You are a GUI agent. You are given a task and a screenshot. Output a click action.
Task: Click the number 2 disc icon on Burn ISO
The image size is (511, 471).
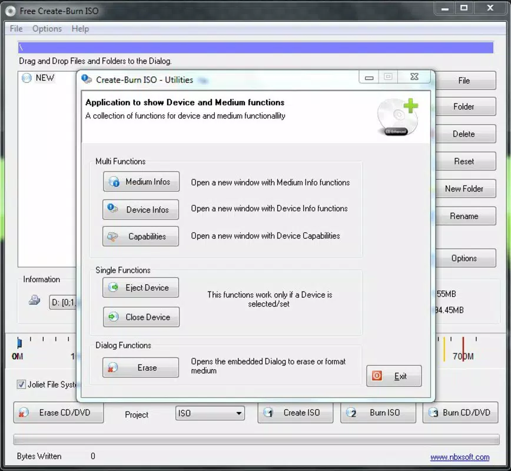coord(351,413)
